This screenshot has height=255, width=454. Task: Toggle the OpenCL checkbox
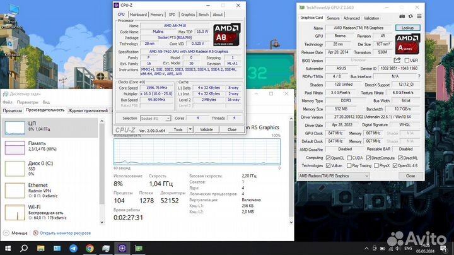coord(328,158)
